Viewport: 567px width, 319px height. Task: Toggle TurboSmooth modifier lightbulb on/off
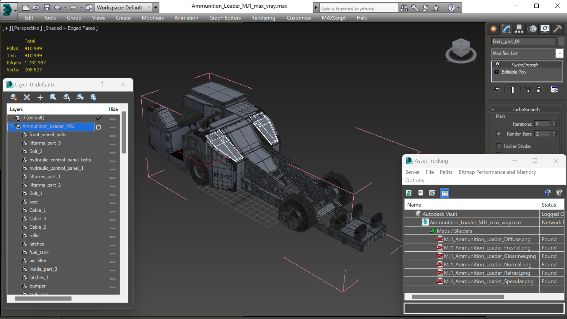[497, 65]
